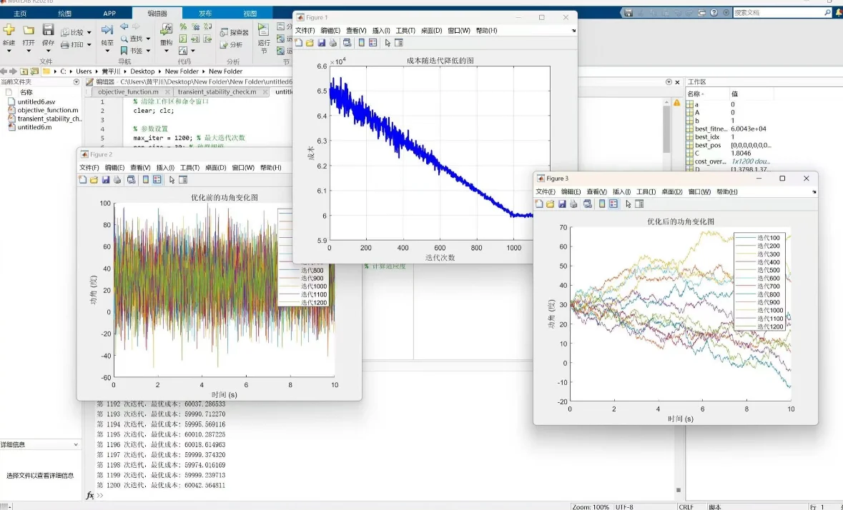The height and width of the screenshot is (510, 843).
Task: Click the 重构 (Refactor) fx icon
Action: [x=166, y=30]
